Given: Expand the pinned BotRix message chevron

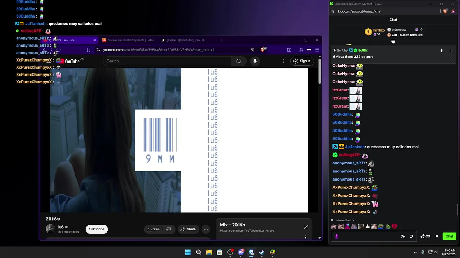Looking at the screenshot, I should click(451, 58).
